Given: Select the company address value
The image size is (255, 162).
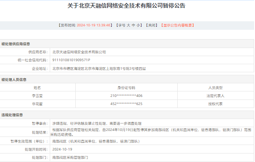Looking at the screenshot, I should [99, 68].
